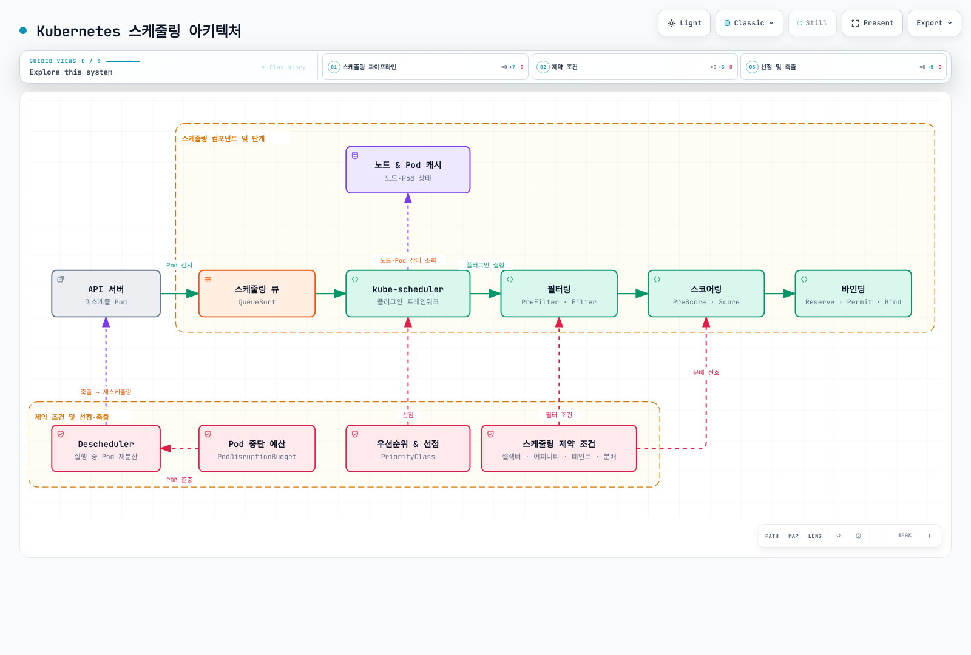Select the 필터링 node title
Viewport: 971px width, 655px height.
click(559, 289)
